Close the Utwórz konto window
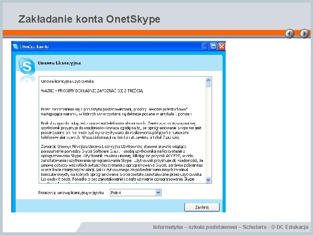The height and width of the screenshot is (235, 313). (222, 47)
